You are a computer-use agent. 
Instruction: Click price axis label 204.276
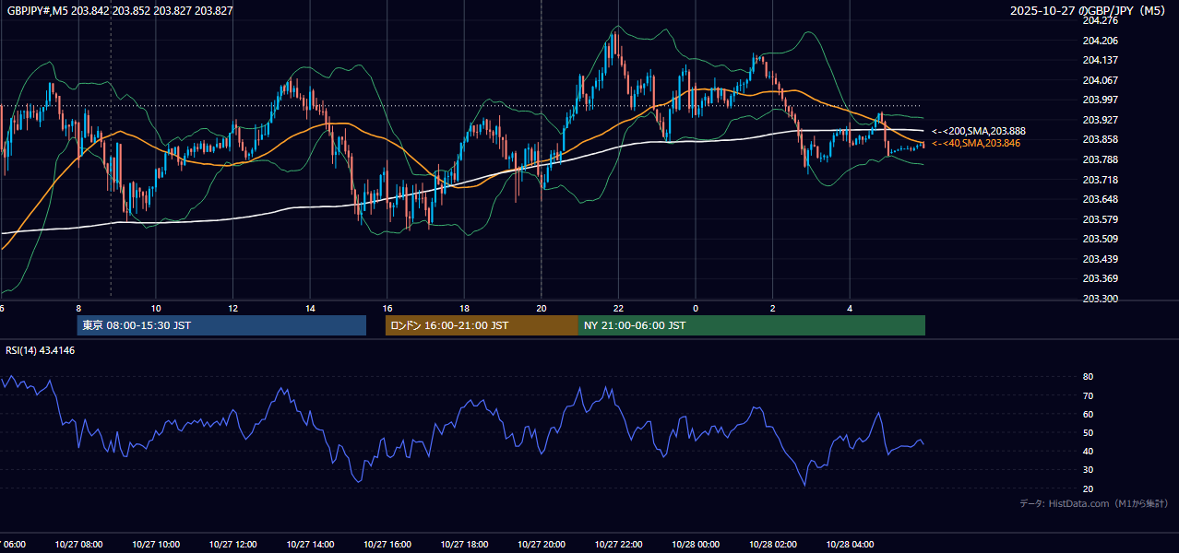click(x=1100, y=20)
